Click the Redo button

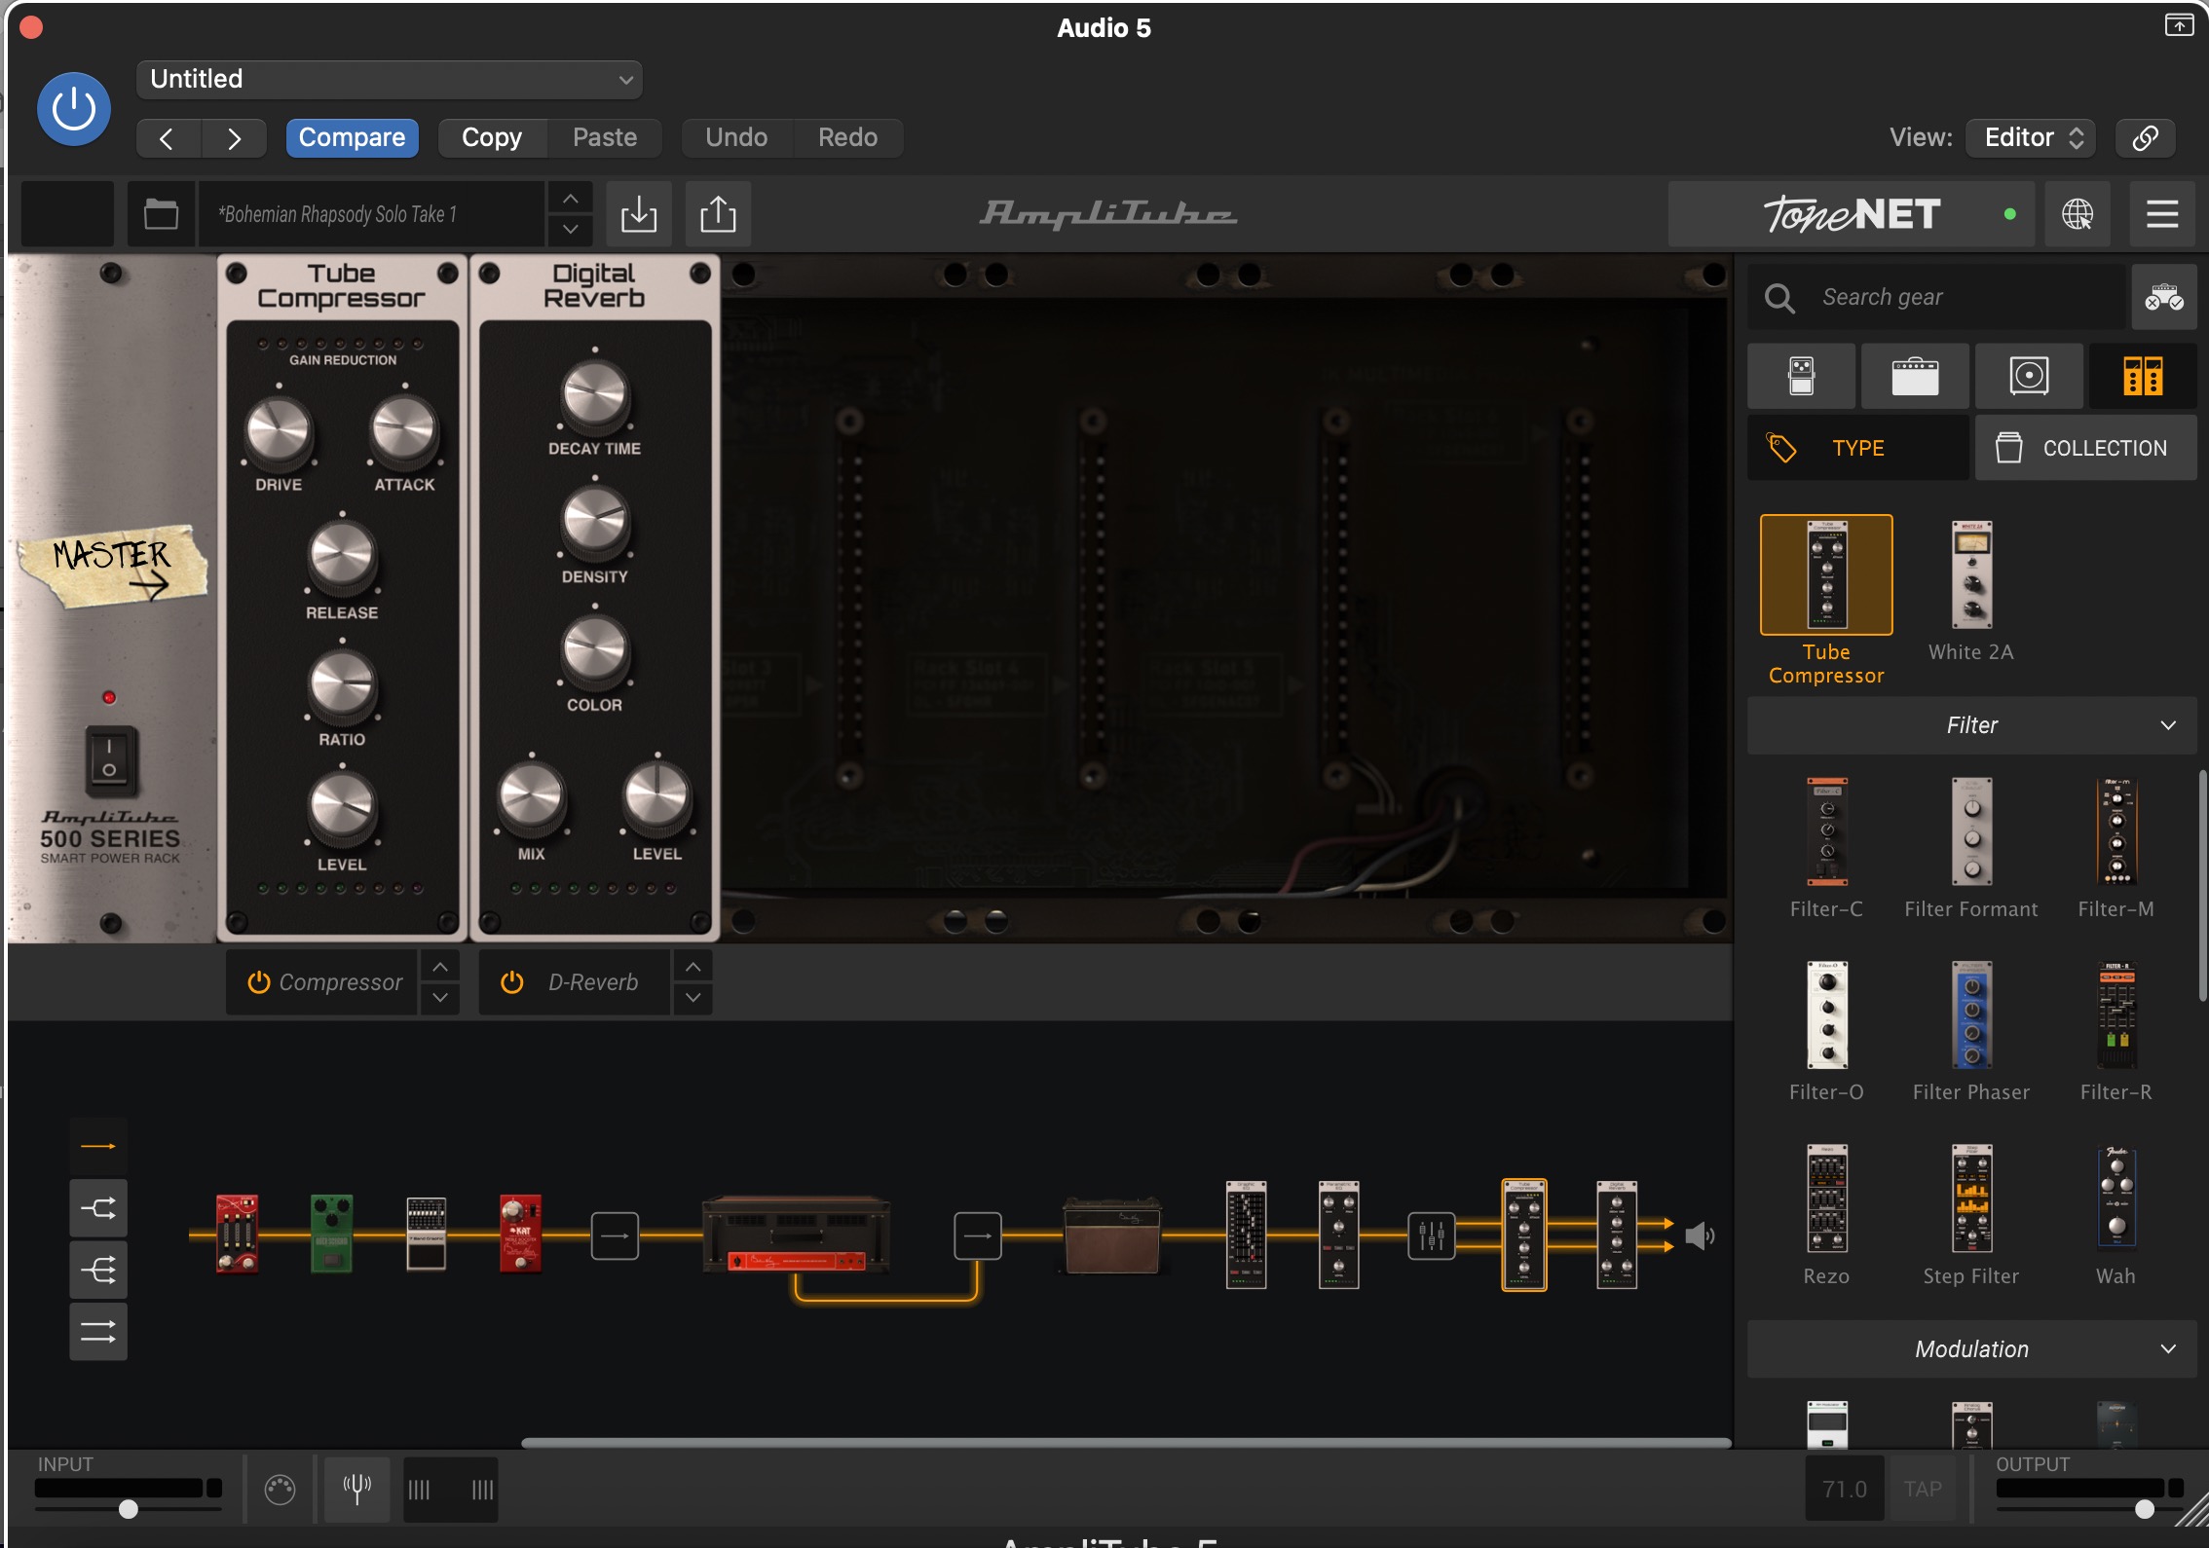847,138
